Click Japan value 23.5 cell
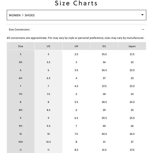 132,86
